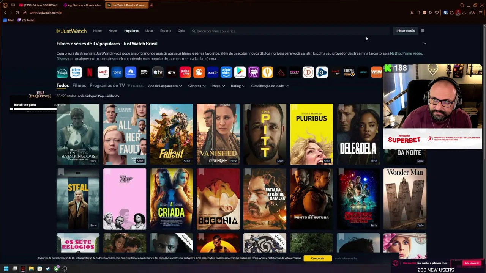
Task: Open File Explorer from the taskbar
Action: (31, 268)
